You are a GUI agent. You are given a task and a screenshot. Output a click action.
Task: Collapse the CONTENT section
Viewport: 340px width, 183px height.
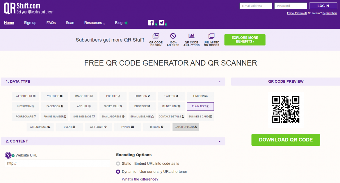(x=220, y=141)
